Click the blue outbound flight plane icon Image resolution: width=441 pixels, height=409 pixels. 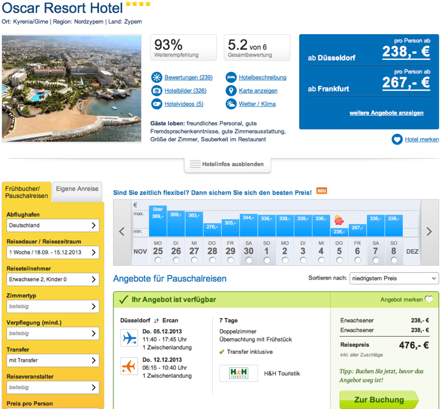click(129, 337)
